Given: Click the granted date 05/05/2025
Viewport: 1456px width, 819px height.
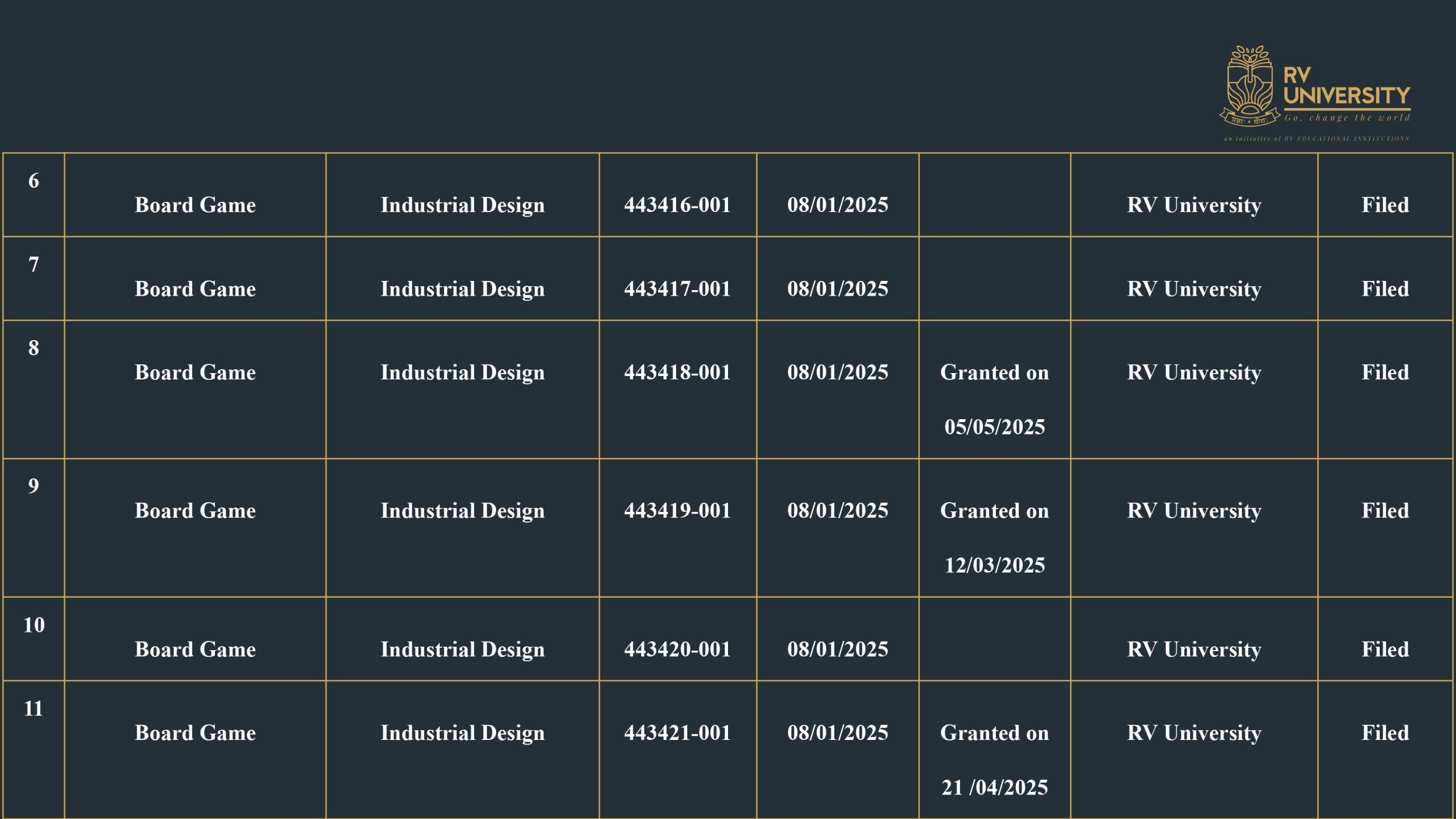Looking at the screenshot, I should pyautogui.click(x=995, y=427).
